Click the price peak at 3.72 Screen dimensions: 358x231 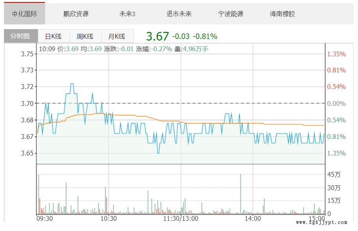(x=72, y=84)
